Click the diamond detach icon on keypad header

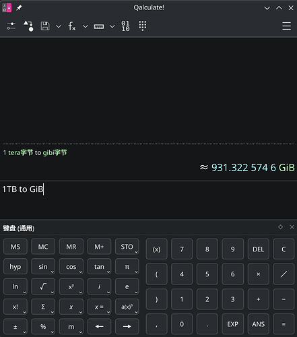(280, 227)
